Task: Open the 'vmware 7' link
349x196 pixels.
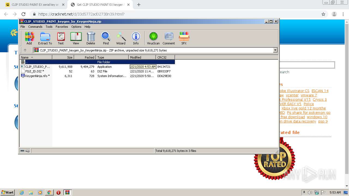Action: click(309, 95)
